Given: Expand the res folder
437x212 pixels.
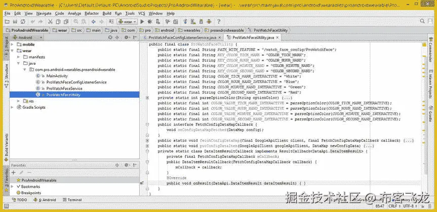Looking at the screenshot, I should pyautogui.click(x=18, y=101).
